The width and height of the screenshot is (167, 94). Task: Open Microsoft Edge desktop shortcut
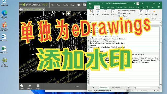[4, 15]
